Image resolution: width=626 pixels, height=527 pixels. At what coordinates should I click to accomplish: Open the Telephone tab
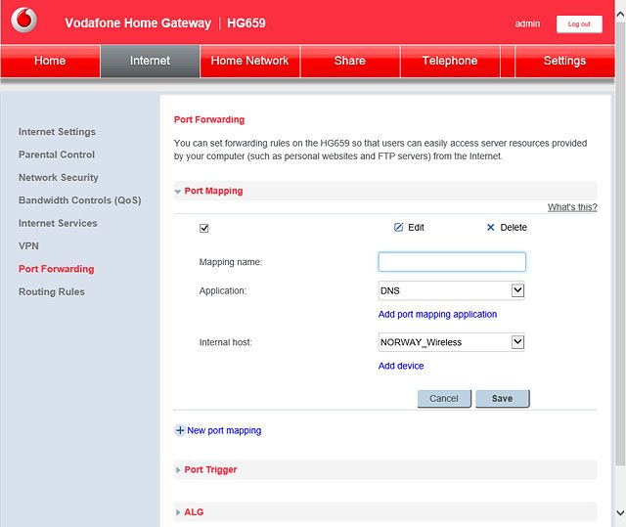(450, 61)
